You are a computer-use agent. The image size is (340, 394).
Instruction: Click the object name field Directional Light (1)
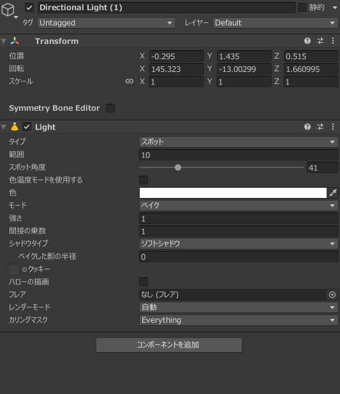(166, 8)
